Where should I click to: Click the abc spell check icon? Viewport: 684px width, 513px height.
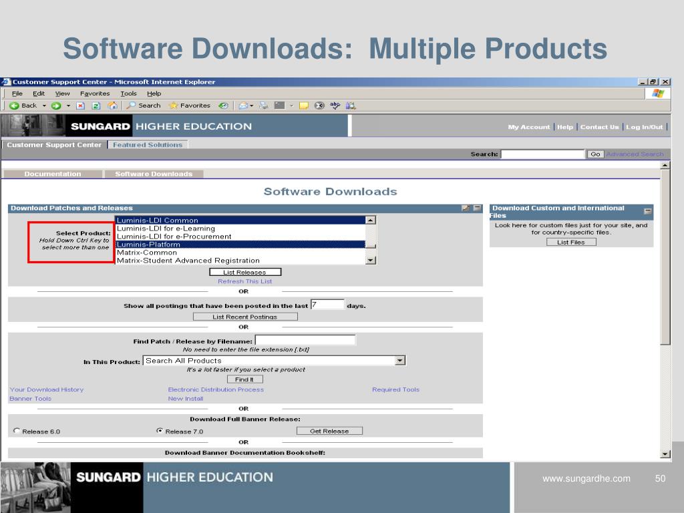click(335, 106)
